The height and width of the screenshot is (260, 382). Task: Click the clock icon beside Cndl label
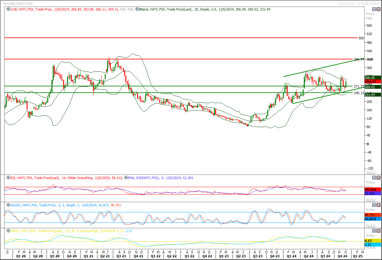[8, 9]
